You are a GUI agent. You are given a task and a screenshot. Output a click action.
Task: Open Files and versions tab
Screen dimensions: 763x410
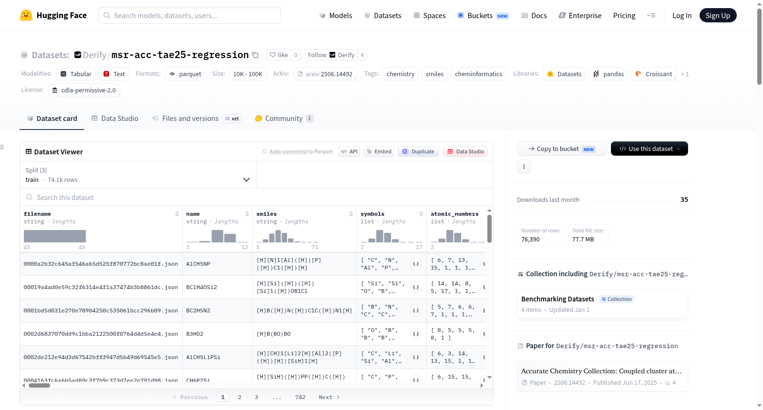pyautogui.click(x=196, y=119)
